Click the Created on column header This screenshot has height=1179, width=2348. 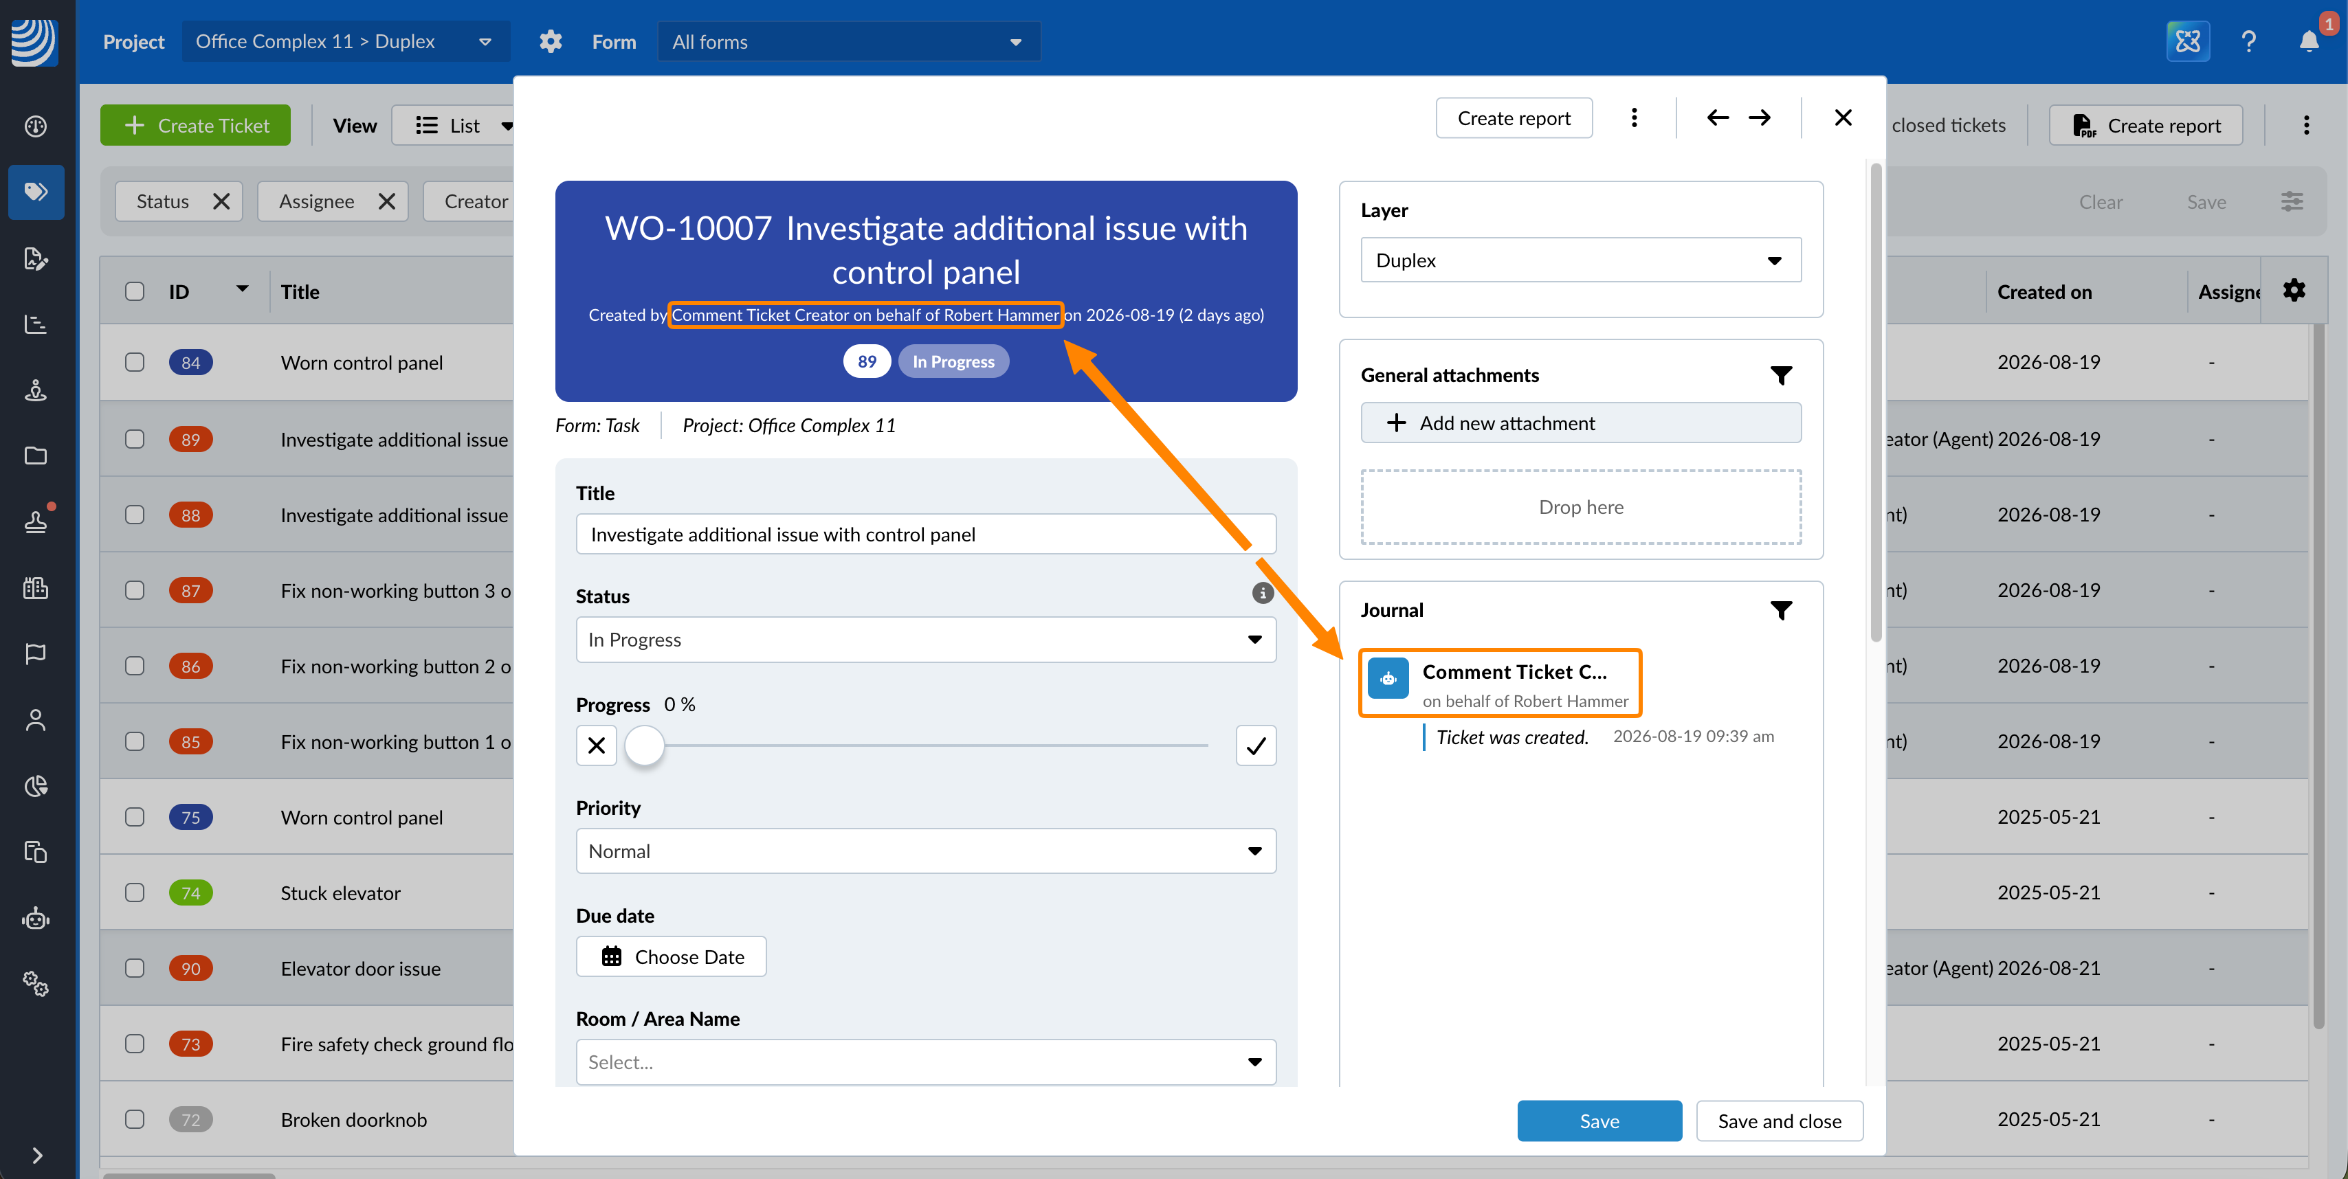pyautogui.click(x=2044, y=291)
